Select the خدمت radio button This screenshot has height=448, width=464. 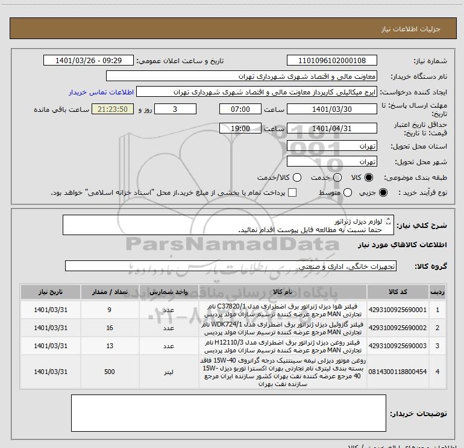pyautogui.click(x=337, y=177)
